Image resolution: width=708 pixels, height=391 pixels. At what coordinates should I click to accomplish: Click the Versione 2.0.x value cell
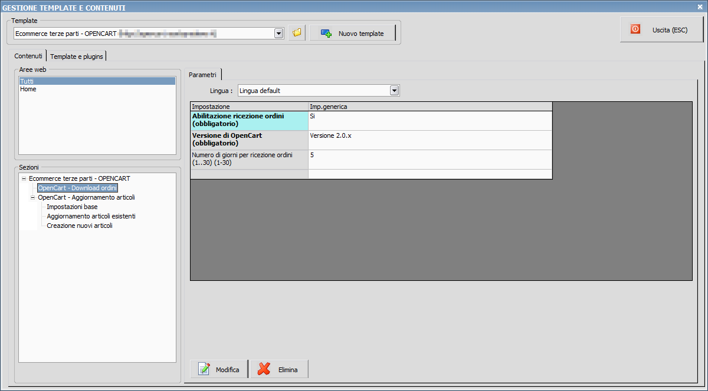click(430, 140)
